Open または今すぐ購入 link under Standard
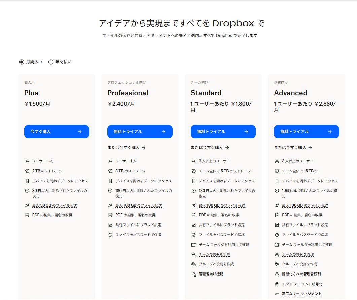The height and width of the screenshot is (300, 357). pos(210,148)
